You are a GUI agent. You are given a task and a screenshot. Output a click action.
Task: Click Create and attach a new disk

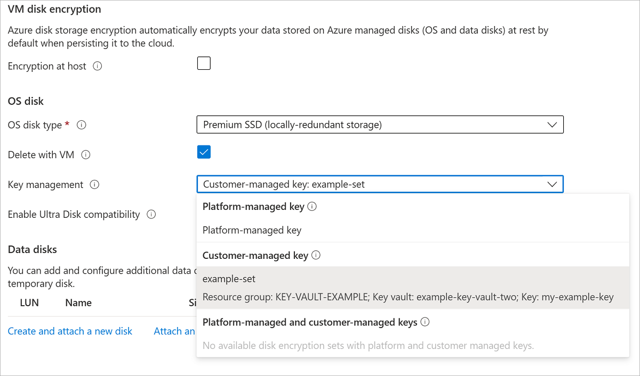click(70, 331)
